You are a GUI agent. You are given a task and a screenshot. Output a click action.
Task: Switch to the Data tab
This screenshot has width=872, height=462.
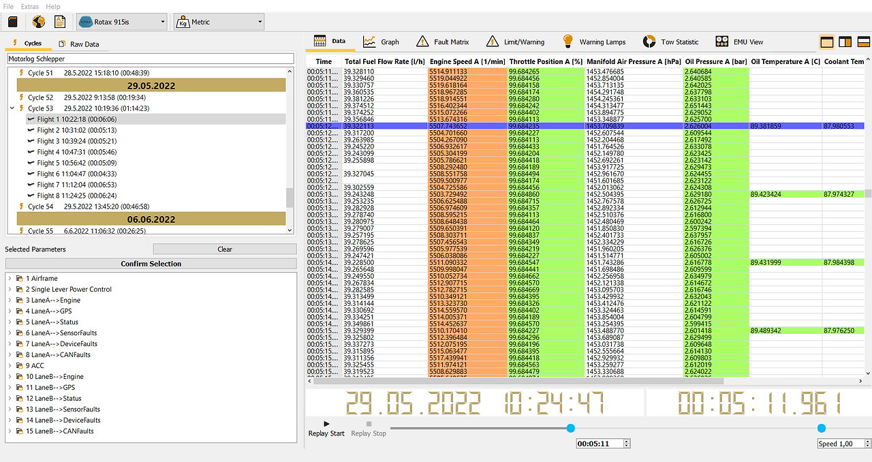(x=330, y=42)
